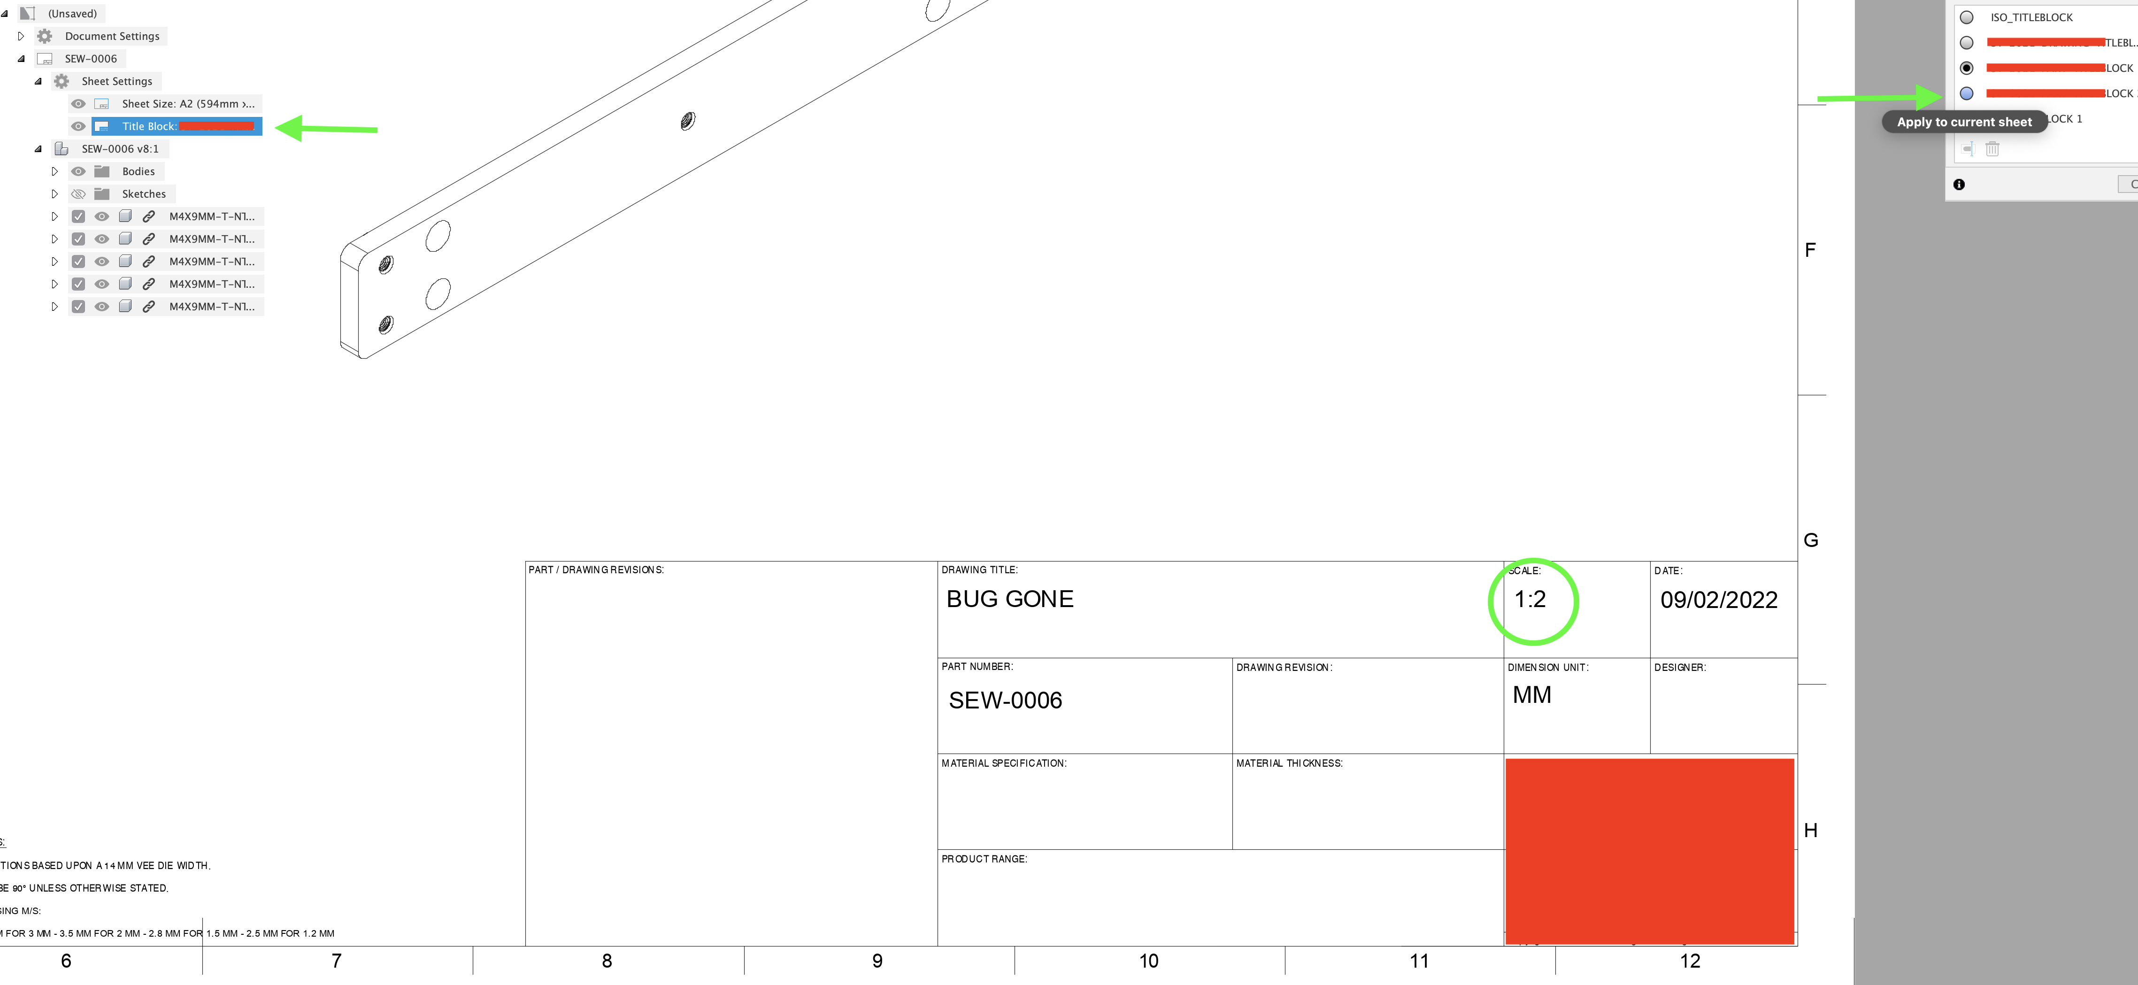The image size is (2138, 985).
Task: Toggle eye icon for M4X9MM-T-N1 first instance
Action: pos(101,215)
